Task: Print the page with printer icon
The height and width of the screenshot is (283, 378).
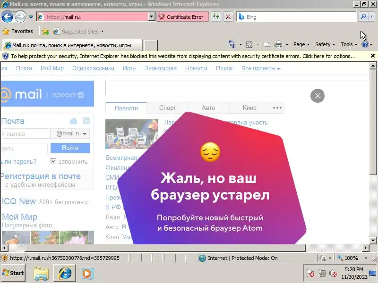Action: [278, 44]
